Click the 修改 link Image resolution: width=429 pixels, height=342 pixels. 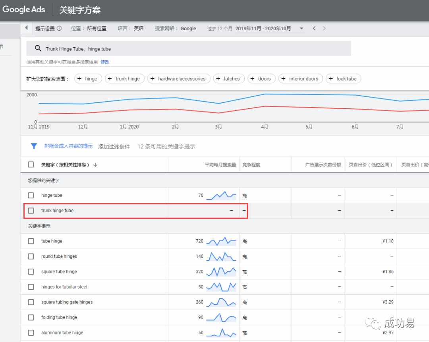click(x=105, y=62)
